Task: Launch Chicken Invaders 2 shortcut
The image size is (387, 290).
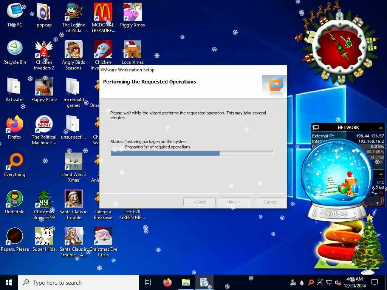Action: point(44,55)
